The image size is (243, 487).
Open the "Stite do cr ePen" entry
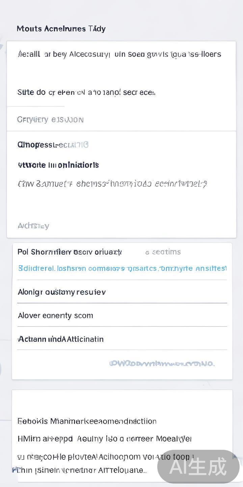(x=86, y=92)
